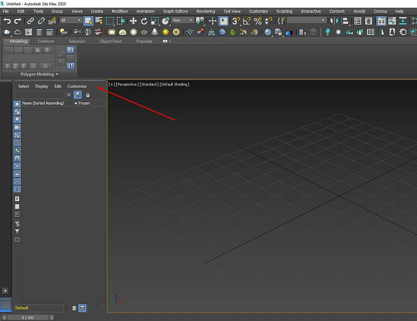The height and width of the screenshot is (321, 417).
Task: Open Scene Explorer Customize menu
Action: [77, 86]
